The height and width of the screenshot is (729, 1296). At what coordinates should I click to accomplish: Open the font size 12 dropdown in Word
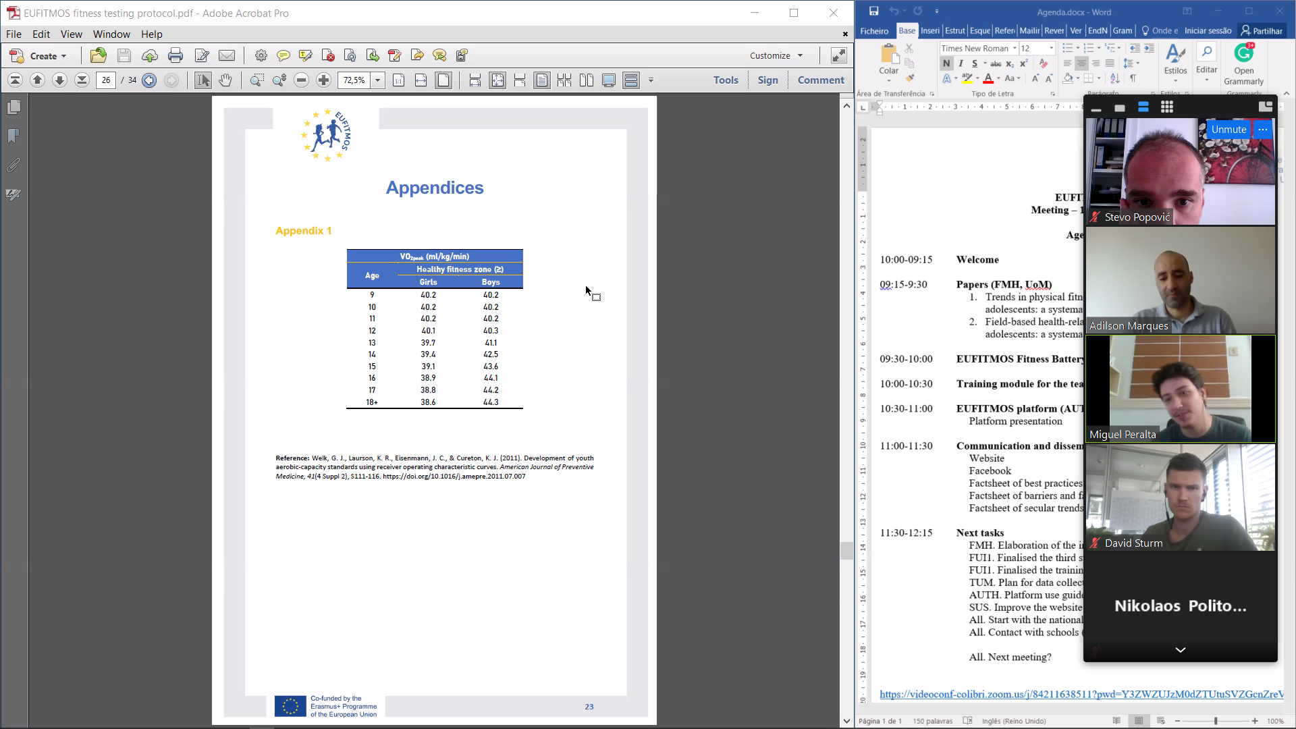[1051, 48]
